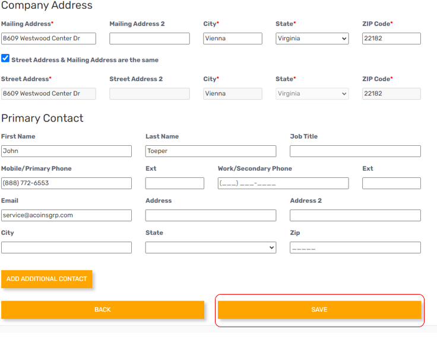Click the Email label
437x342 pixels.
(9, 201)
